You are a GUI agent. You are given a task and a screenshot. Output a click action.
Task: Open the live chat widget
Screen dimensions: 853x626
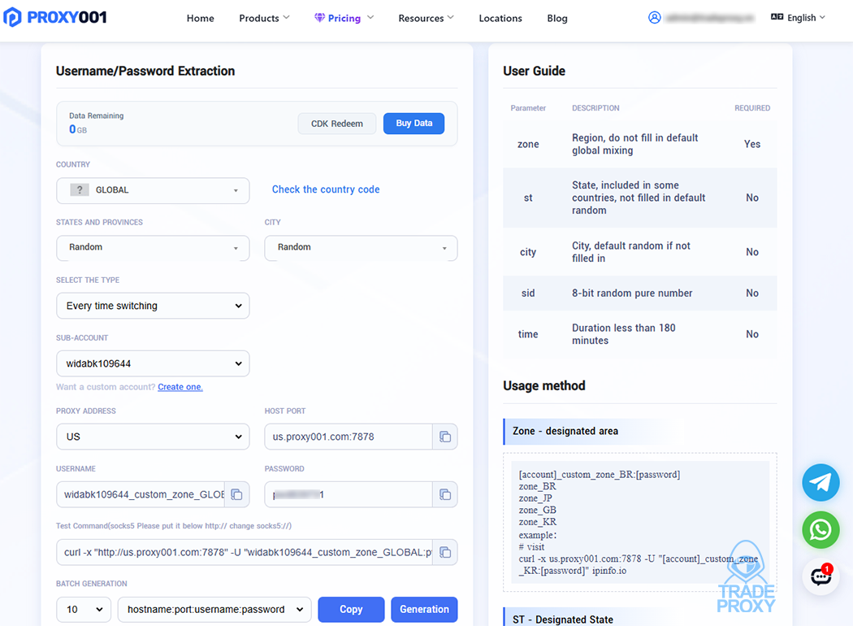pyautogui.click(x=821, y=576)
